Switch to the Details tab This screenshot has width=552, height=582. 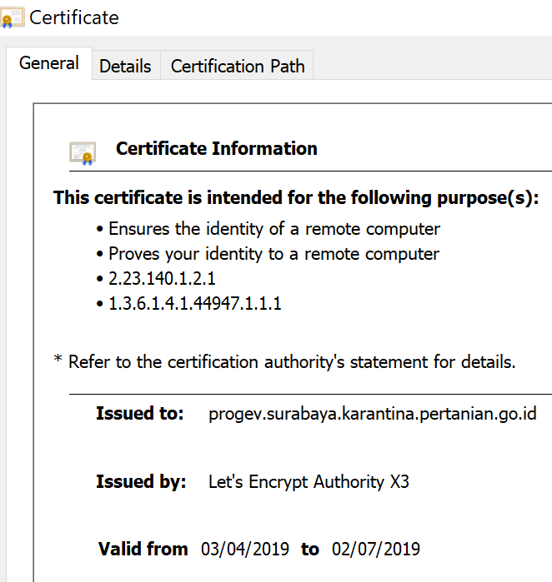125,67
